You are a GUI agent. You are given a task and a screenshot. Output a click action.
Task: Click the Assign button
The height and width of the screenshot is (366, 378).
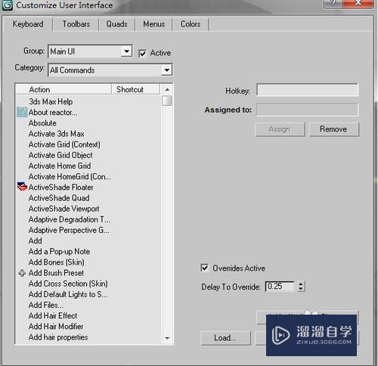tap(280, 129)
